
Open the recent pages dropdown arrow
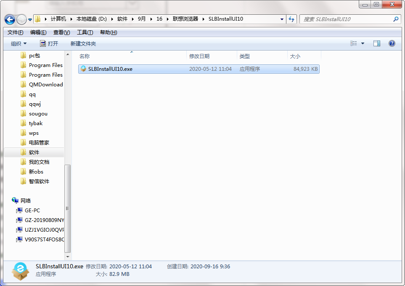click(x=30, y=20)
